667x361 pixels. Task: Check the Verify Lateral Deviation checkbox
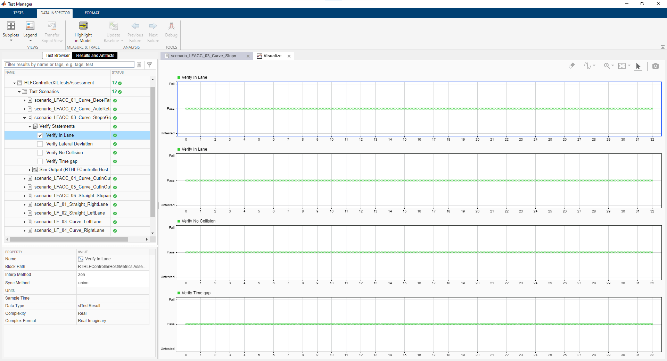click(x=40, y=144)
